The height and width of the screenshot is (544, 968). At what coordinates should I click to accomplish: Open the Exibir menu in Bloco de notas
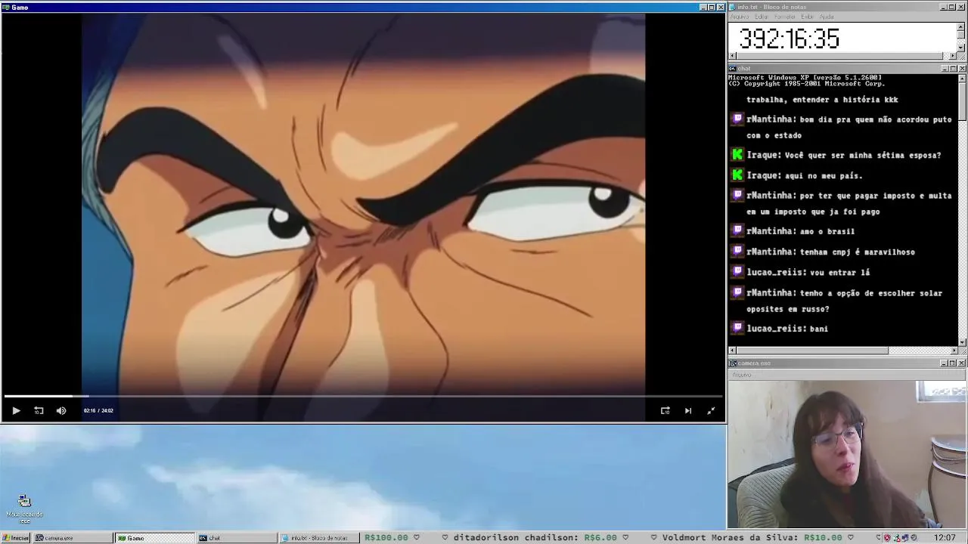[808, 17]
